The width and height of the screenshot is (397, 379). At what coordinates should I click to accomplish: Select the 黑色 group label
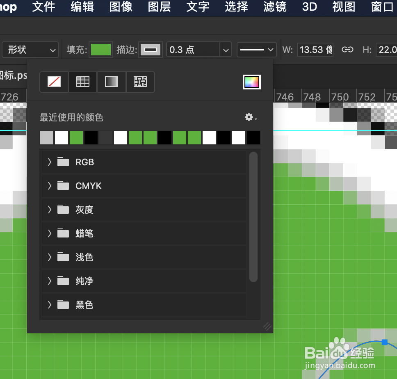84,305
